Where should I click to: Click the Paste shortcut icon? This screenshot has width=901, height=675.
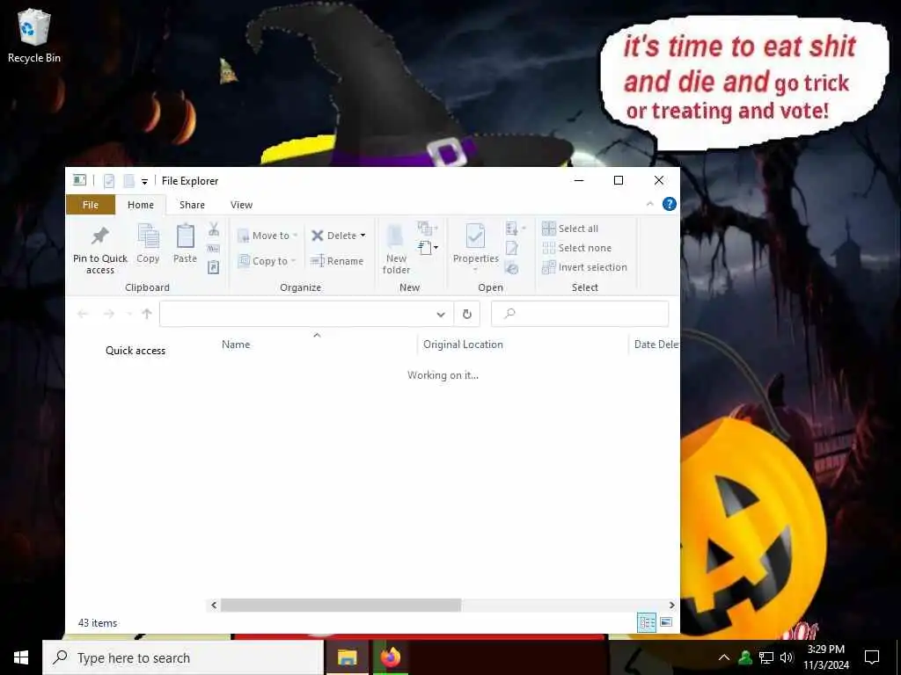[214, 267]
